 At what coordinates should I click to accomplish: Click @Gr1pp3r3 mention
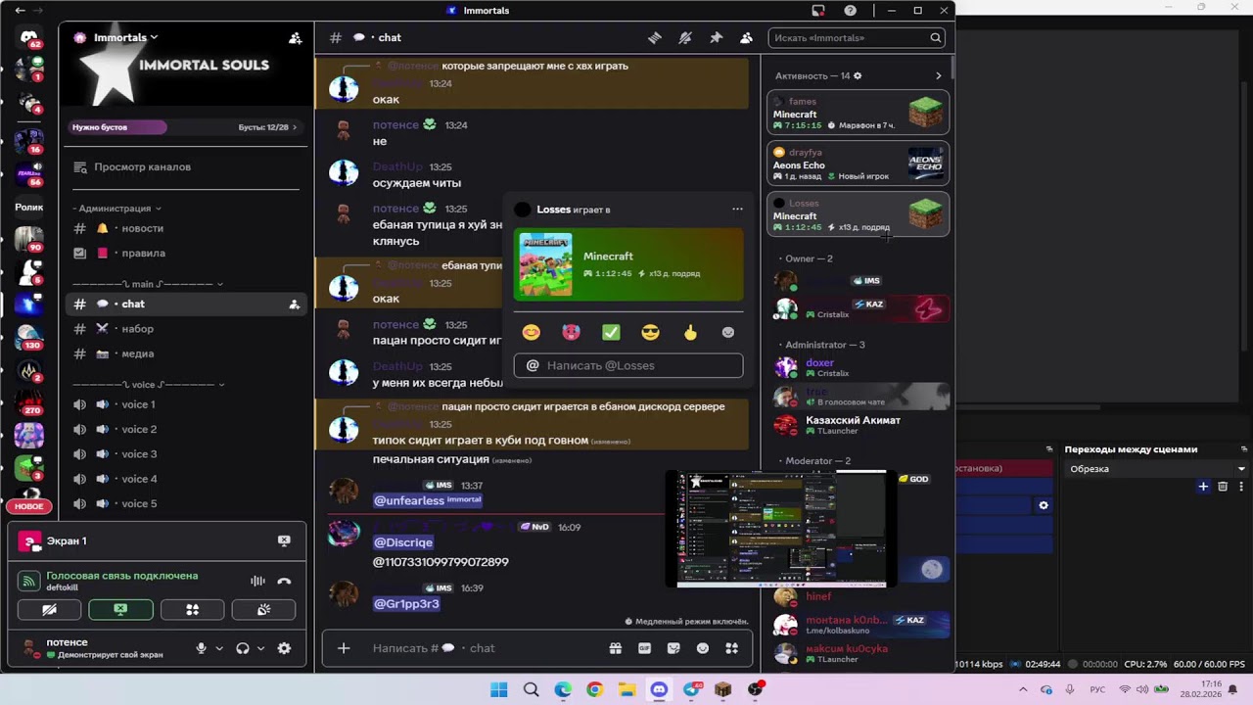406,604
